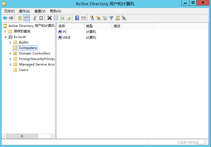The image size is (211, 147).
Task: Expand the Builtin container
Action: coord(10,42)
